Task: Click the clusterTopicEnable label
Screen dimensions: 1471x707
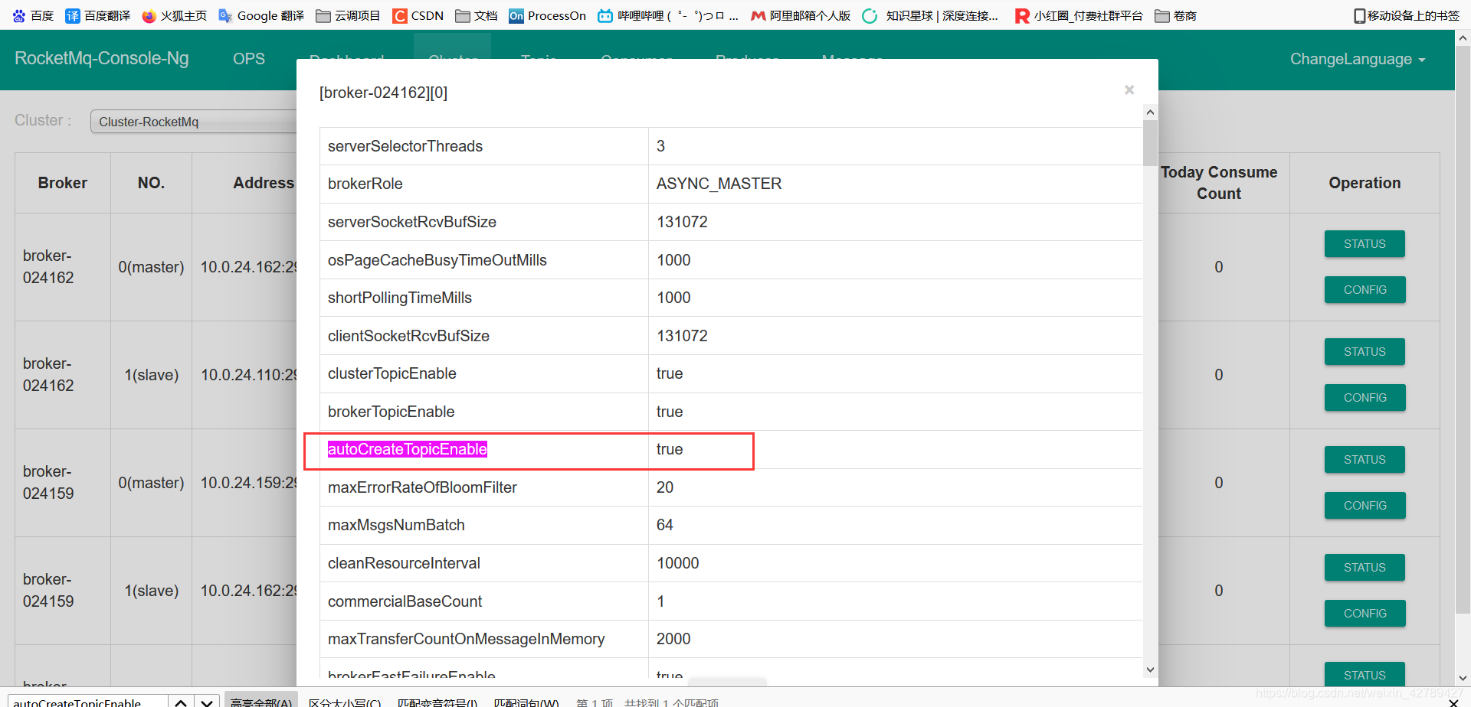Action: 392,373
